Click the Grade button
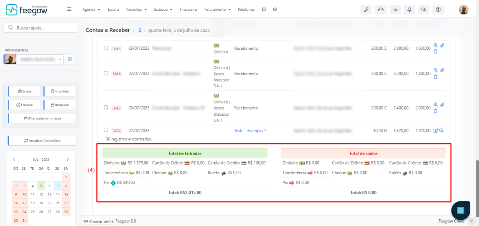Viewport: 479px width, 226px height. pyautogui.click(x=24, y=91)
